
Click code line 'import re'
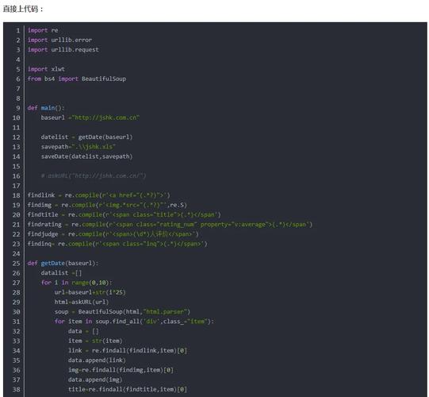pos(43,30)
